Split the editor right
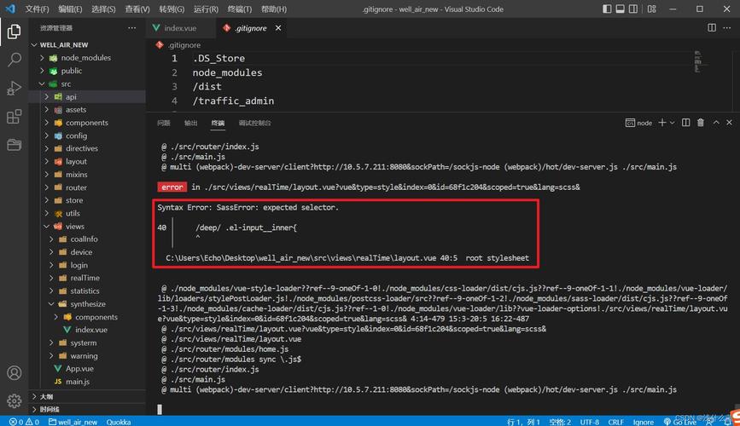740x426 pixels. tap(712, 28)
